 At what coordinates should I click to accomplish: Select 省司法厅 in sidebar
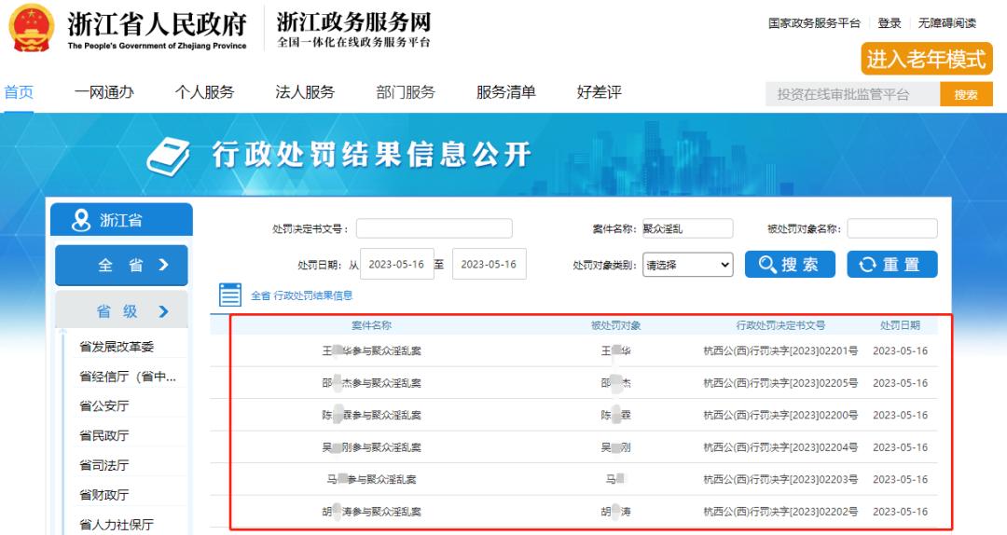coord(104,465)
